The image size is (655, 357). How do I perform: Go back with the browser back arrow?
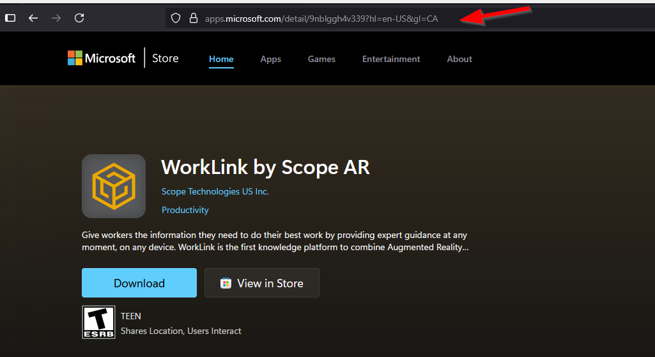33,18
